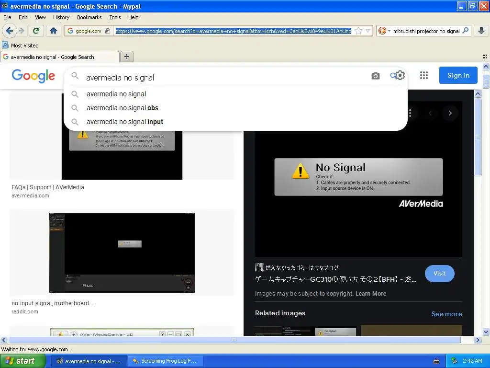490x368 pixels.
Task: Click the horizontal scrollbar left arrow
Action: tap(3, 340)
